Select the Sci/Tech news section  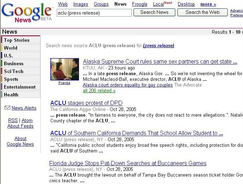(x=21, y=71)
